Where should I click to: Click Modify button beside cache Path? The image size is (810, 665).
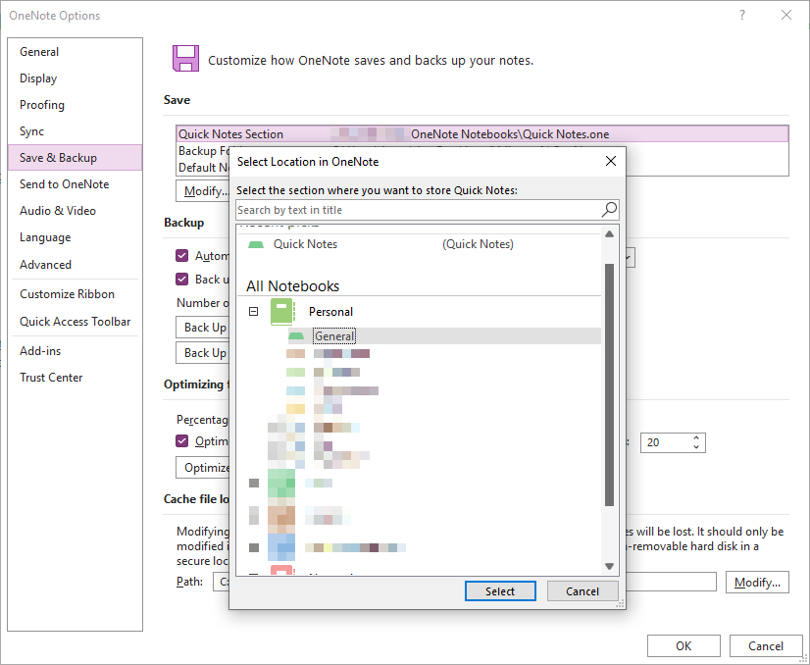[757, 583]
